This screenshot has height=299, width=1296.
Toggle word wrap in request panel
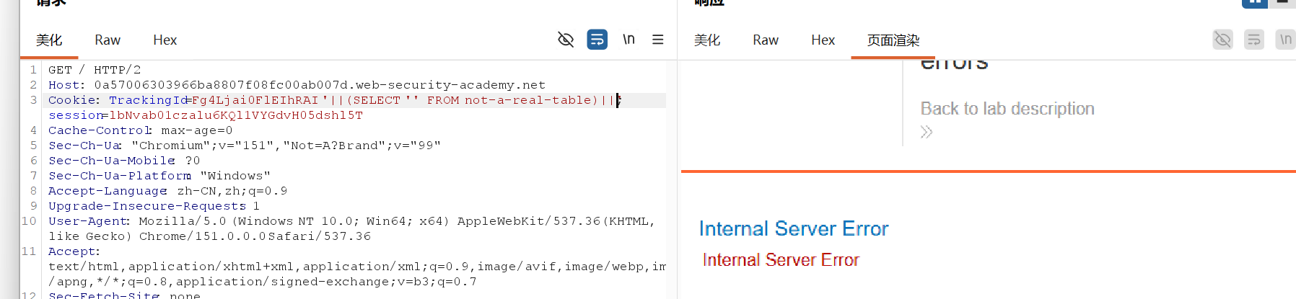click(597, 40)
